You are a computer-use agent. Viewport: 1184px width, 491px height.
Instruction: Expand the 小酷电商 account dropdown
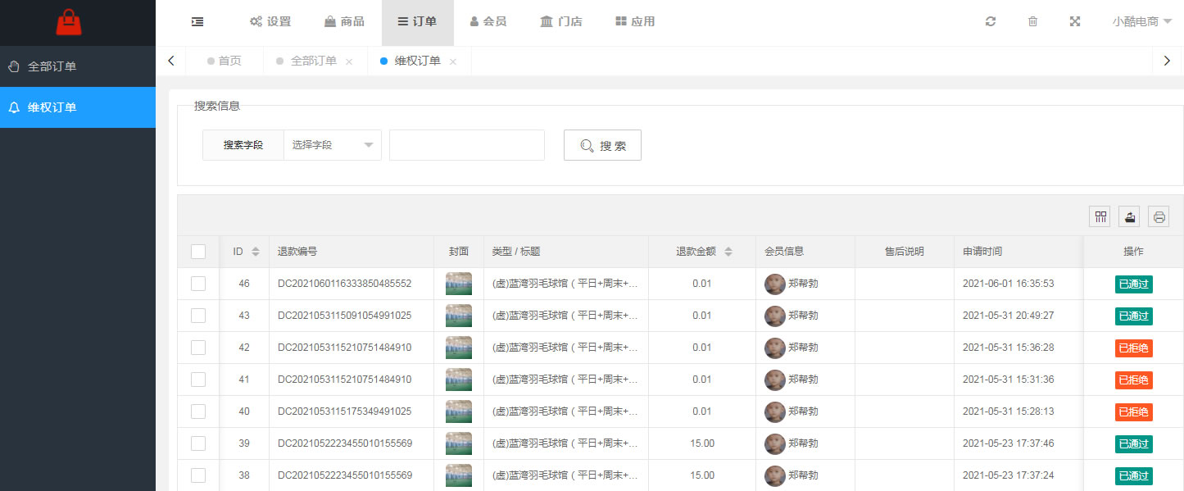(1142, 22)
